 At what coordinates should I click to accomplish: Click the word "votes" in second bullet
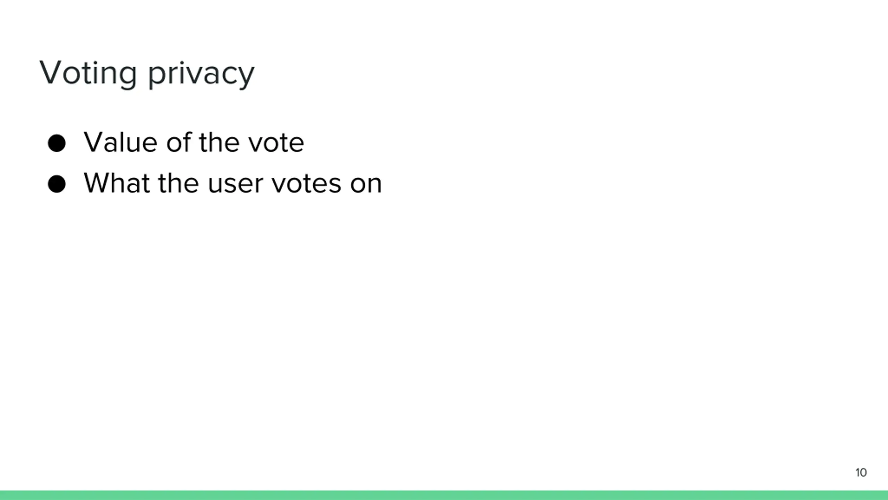click(306, 184)
